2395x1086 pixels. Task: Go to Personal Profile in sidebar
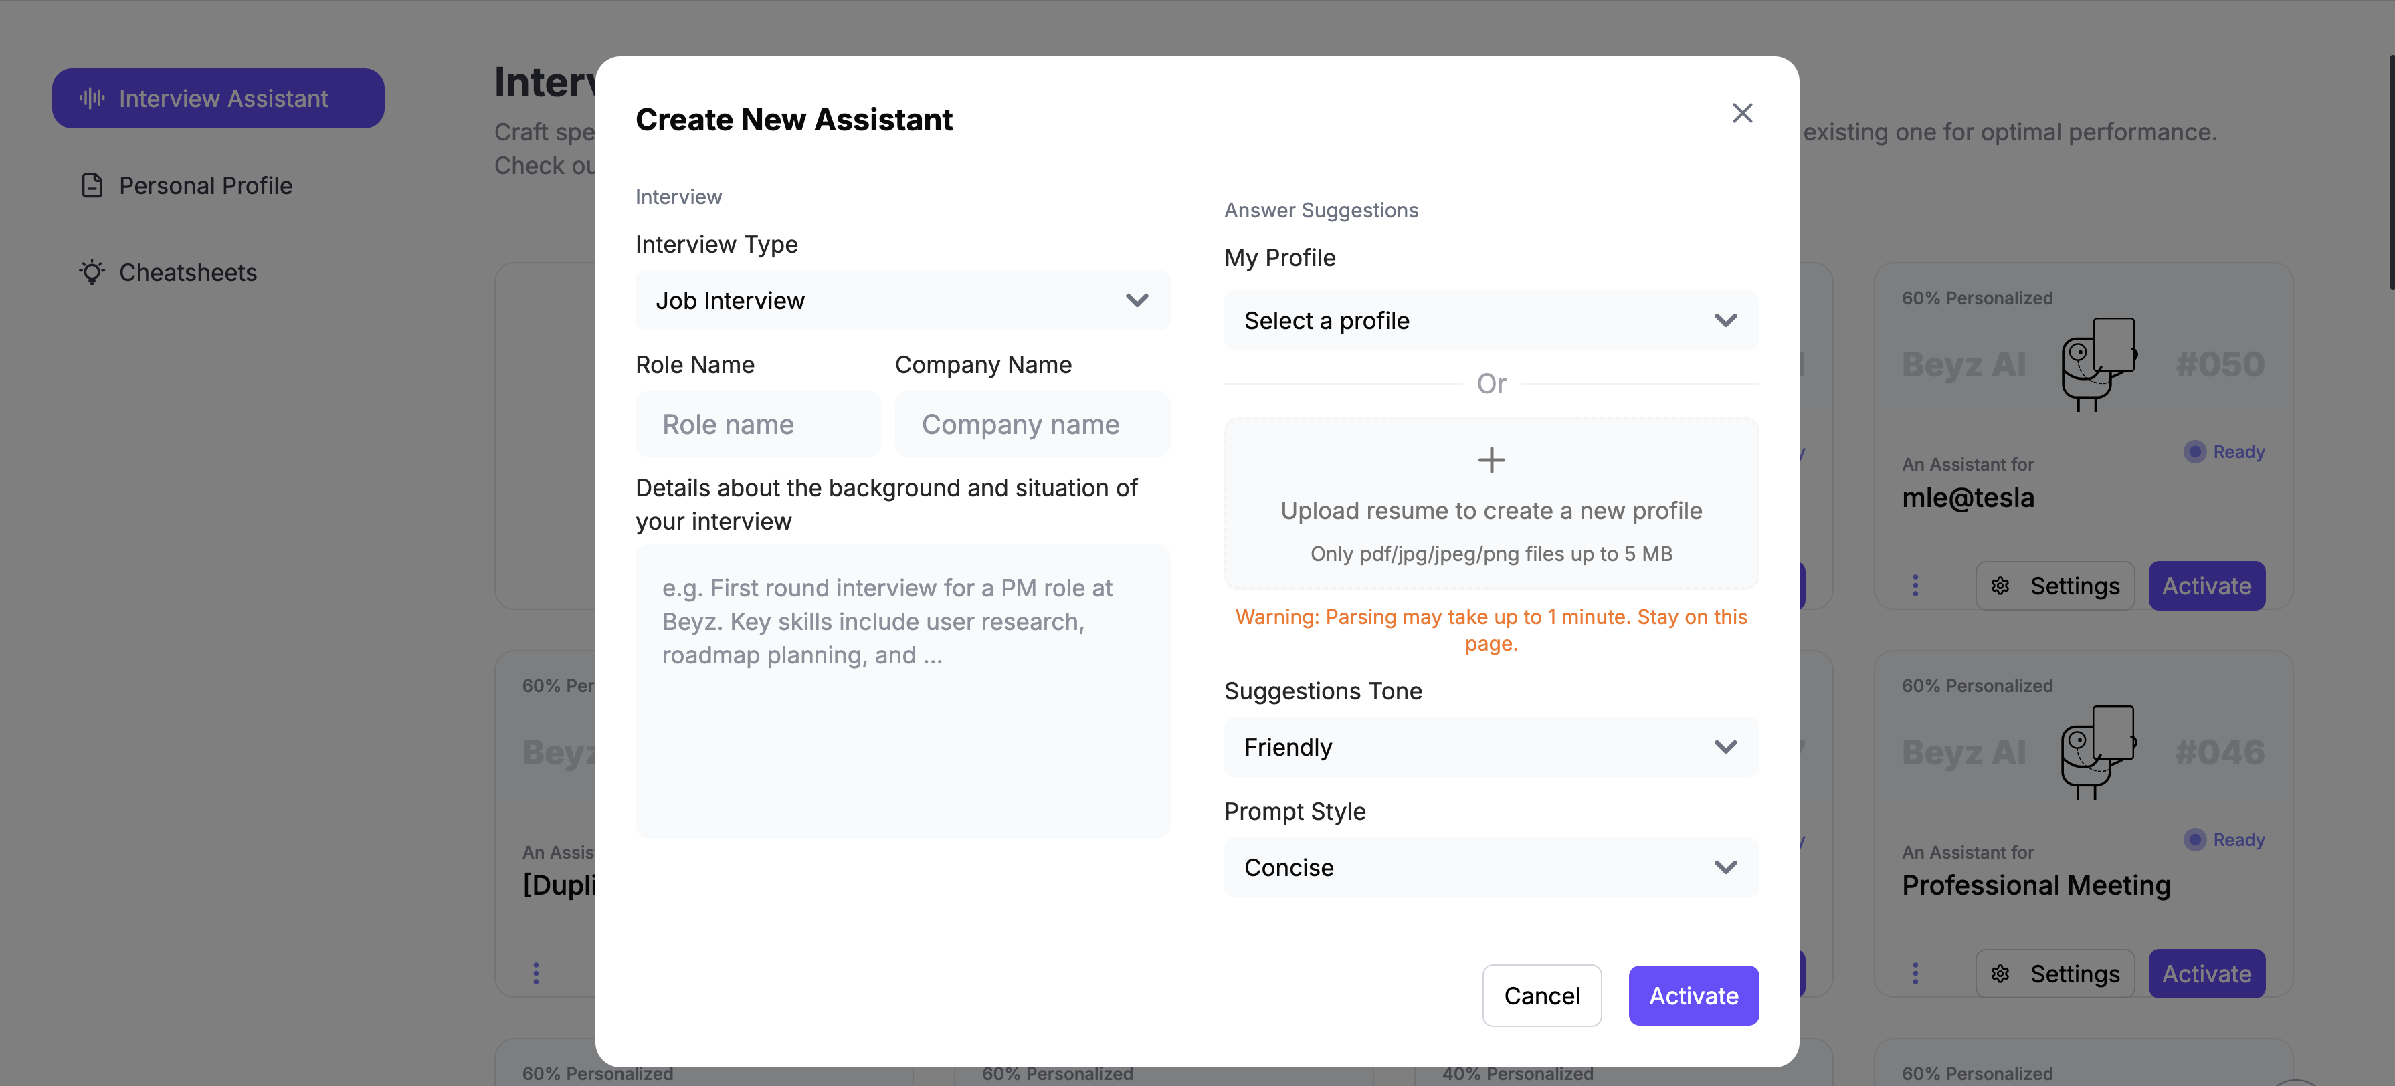205,186
